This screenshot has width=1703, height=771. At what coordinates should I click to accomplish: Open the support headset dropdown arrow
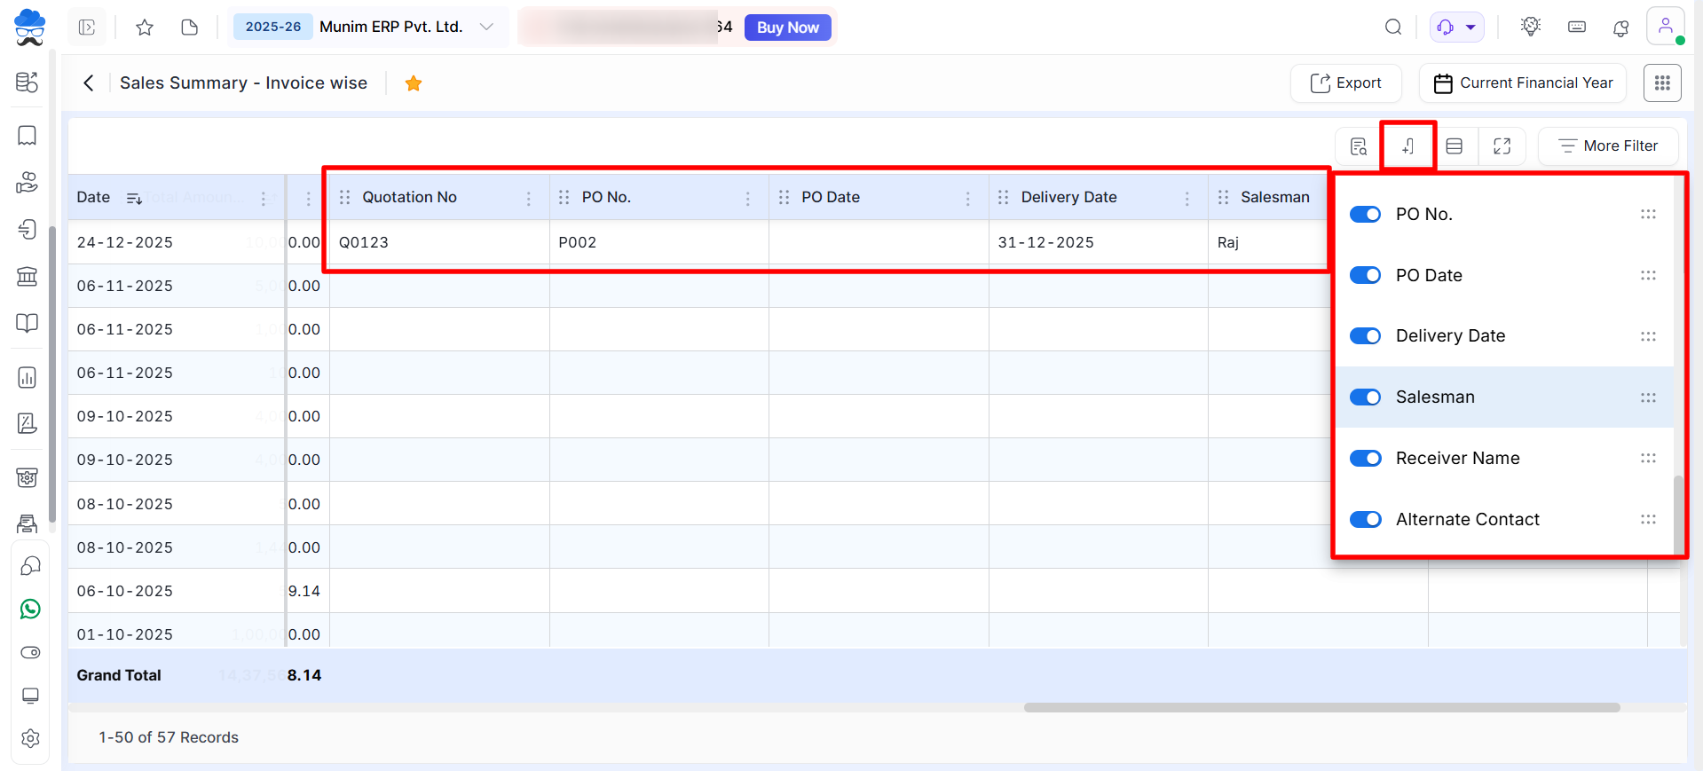click(x=1470, y=28)
